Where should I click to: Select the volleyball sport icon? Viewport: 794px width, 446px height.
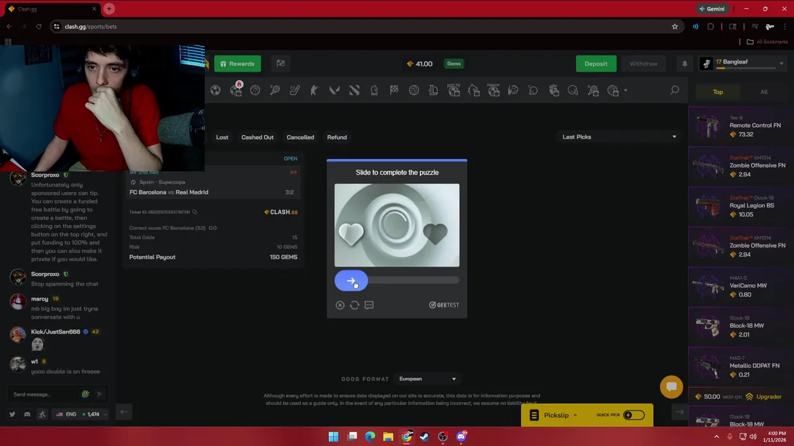point(414,90)
